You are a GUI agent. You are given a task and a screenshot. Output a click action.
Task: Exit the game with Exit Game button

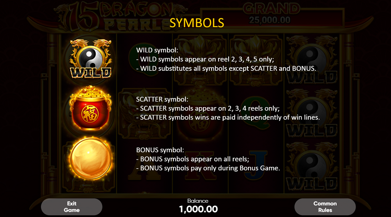[72, 207]
